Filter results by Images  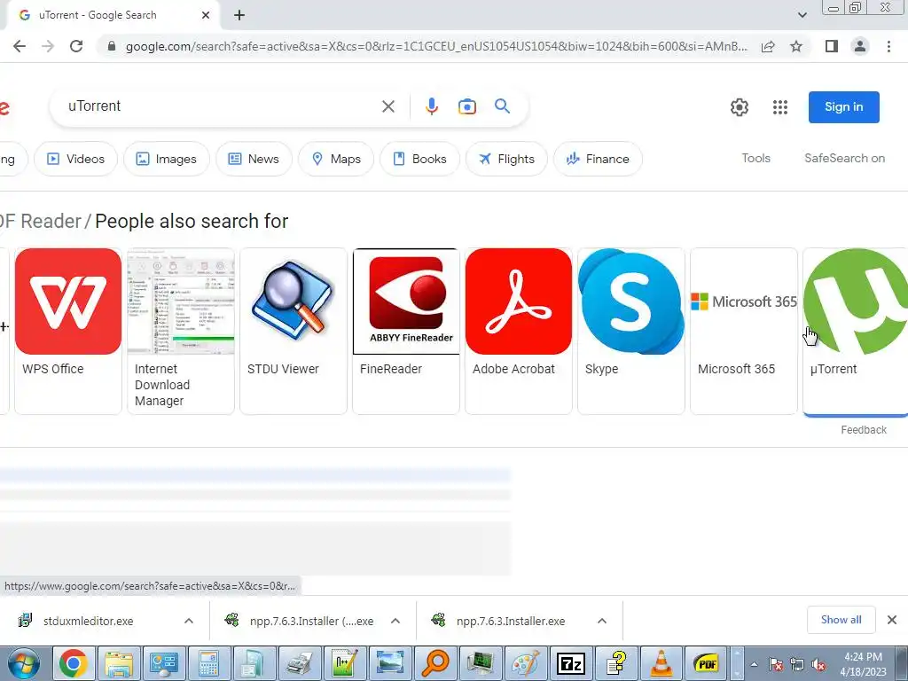[166, 159]
